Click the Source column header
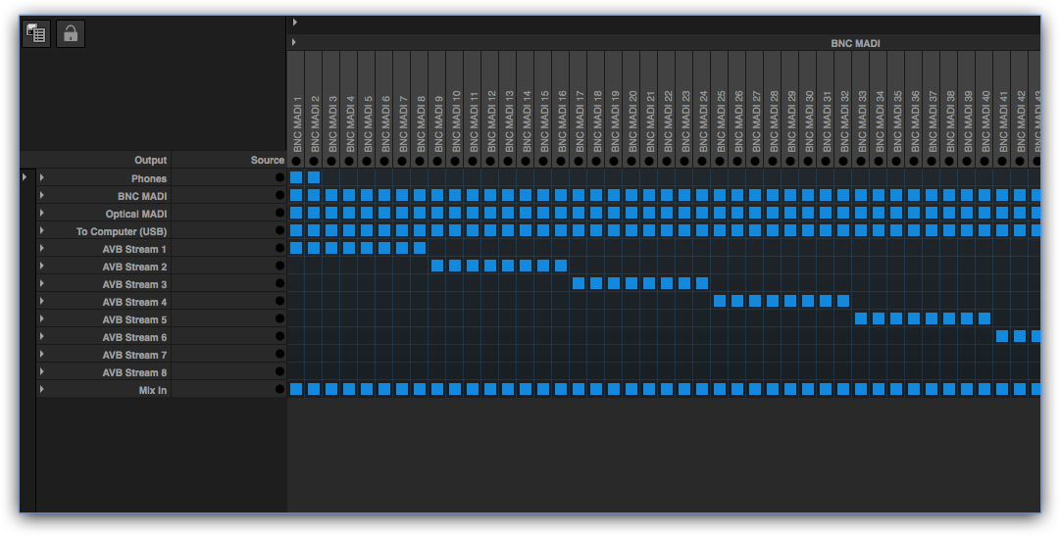The height and width of the screenshot is (536, 1060). [267, 160]
